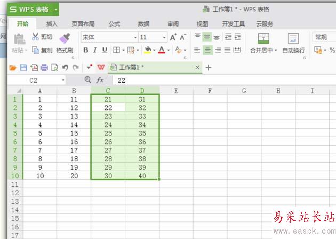Decrease font size with A- icon
This screenshot has width=336, height=239.
coord(183,37)
